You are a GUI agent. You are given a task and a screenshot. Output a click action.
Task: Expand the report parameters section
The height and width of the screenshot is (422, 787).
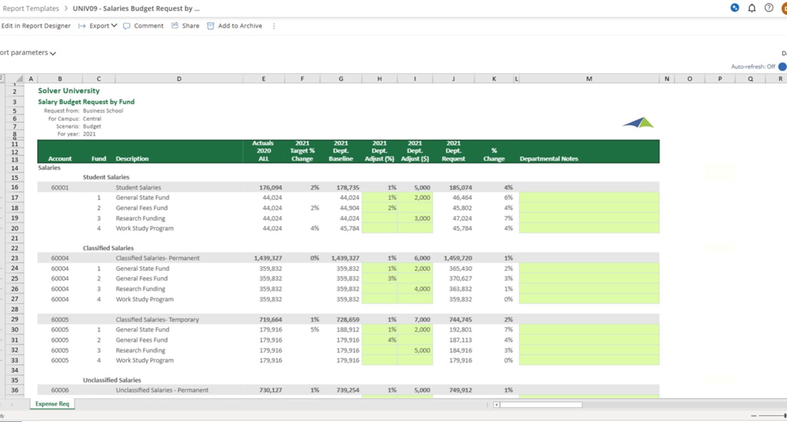coord(53,53)
